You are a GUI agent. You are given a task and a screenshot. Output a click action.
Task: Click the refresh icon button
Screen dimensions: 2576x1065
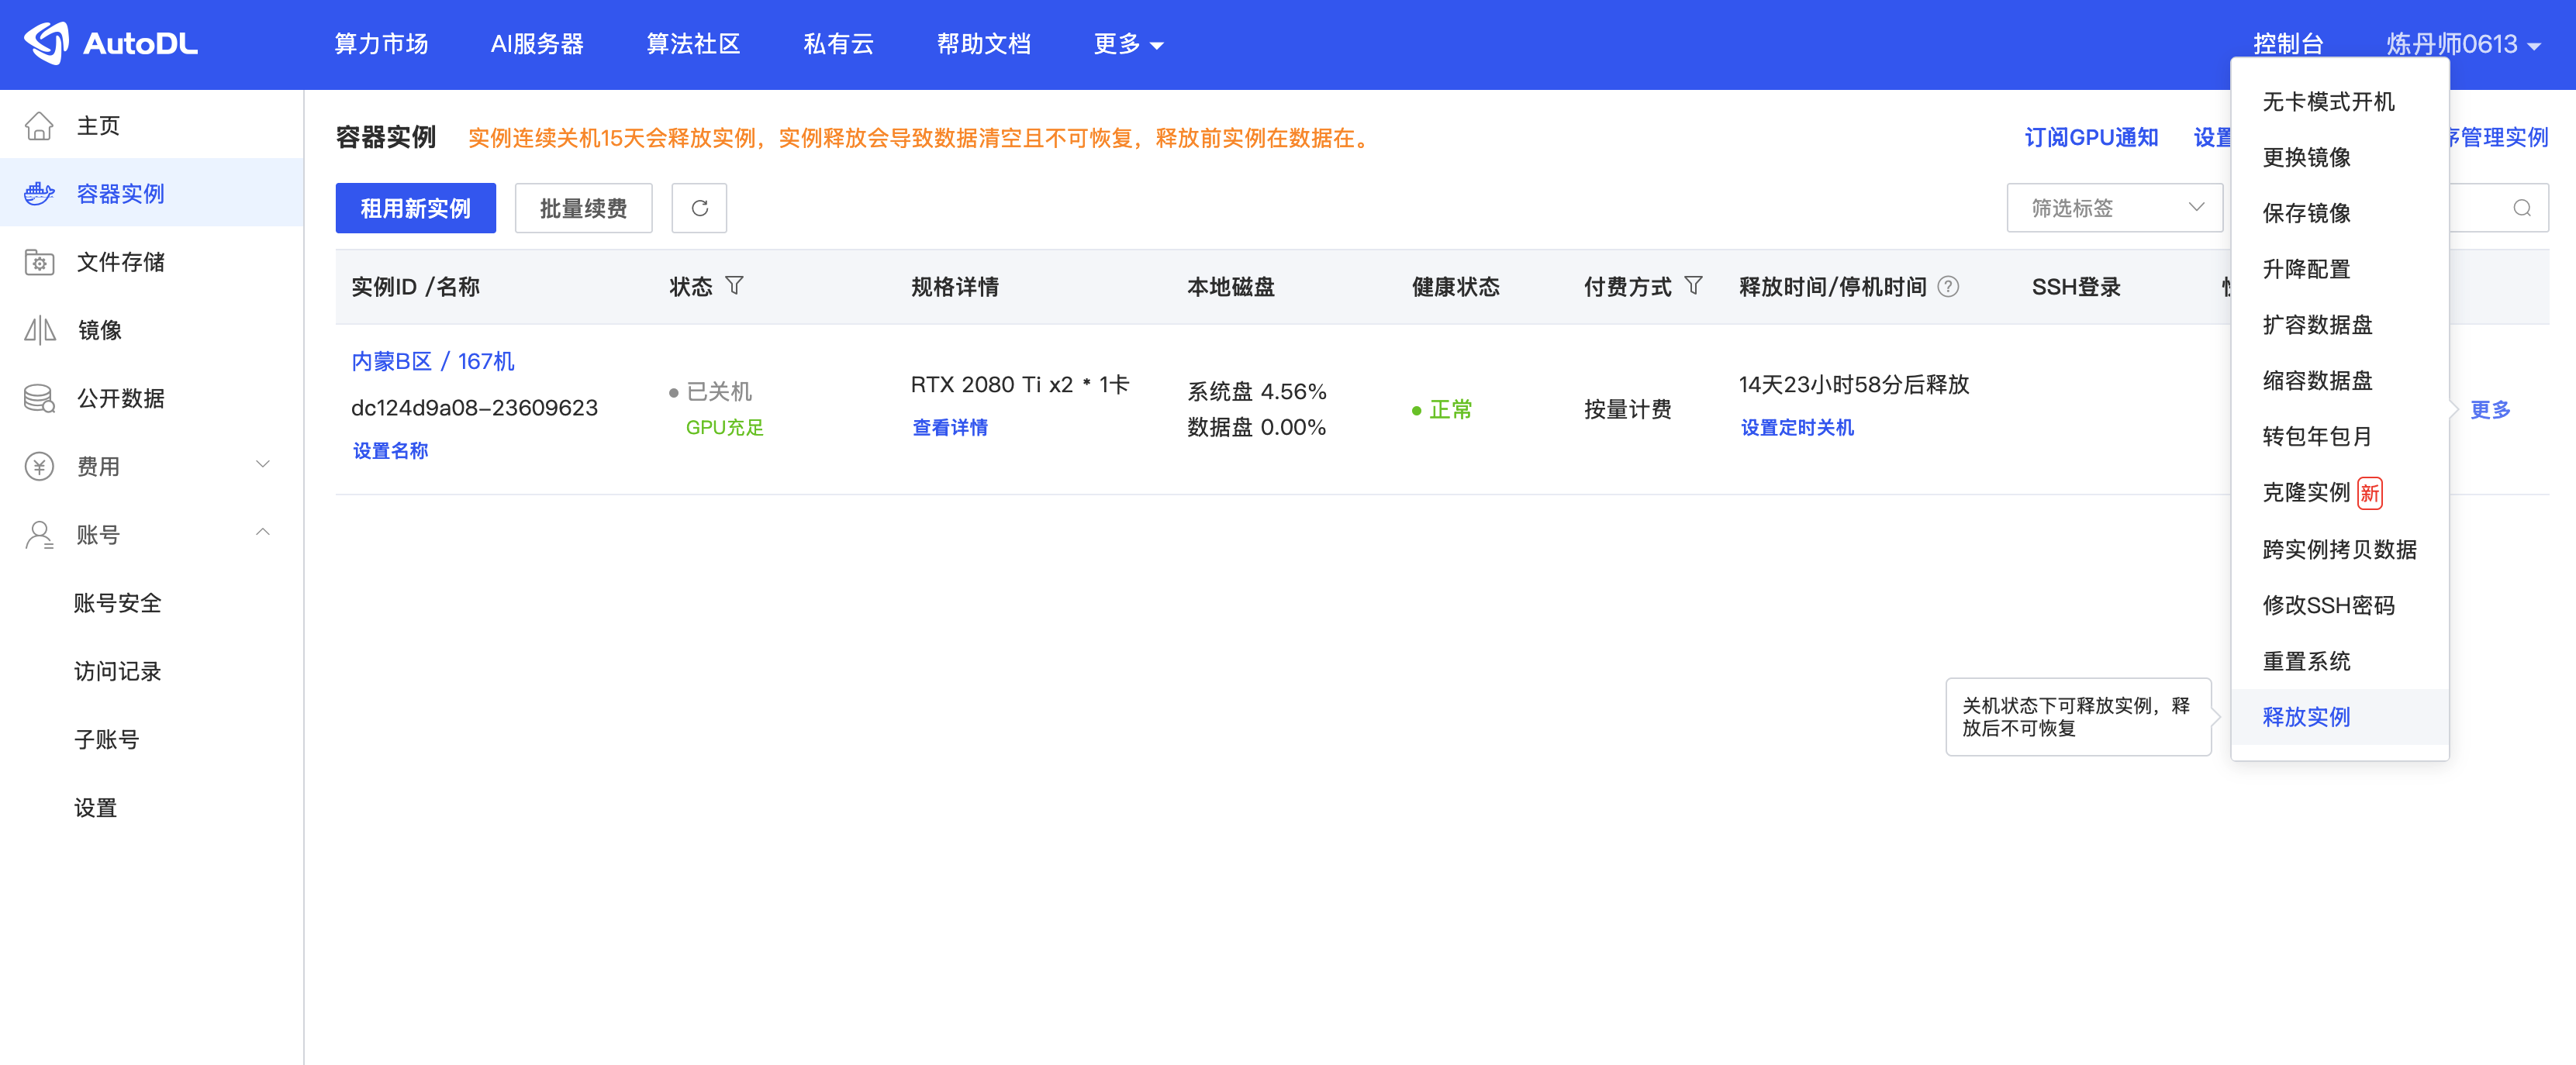click(x=699, y=208)
